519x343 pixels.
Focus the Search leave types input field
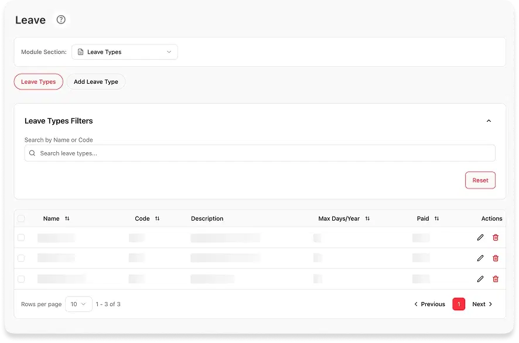(260, 153)
